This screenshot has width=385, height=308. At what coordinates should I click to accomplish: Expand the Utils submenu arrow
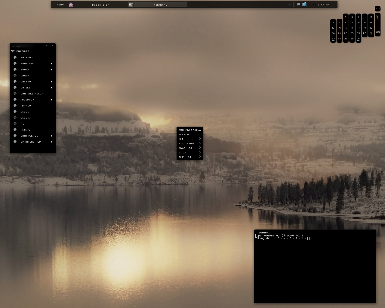pyautogui.click(x=200, y=152)
